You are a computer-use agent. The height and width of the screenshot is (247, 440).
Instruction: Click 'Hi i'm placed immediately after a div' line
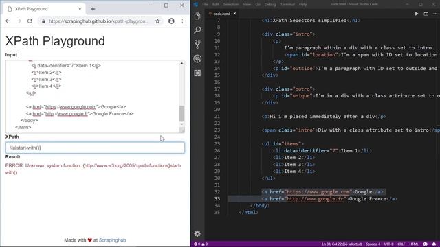pyautogui.click(x=324, y=116)
